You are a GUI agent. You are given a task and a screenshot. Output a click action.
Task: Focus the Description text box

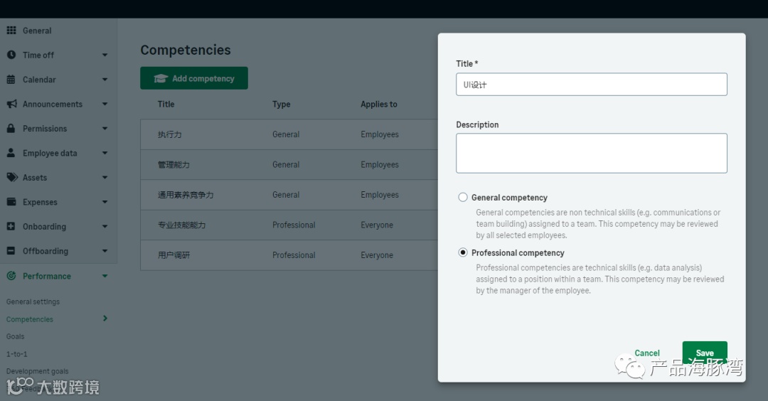[x=591, y=153]
